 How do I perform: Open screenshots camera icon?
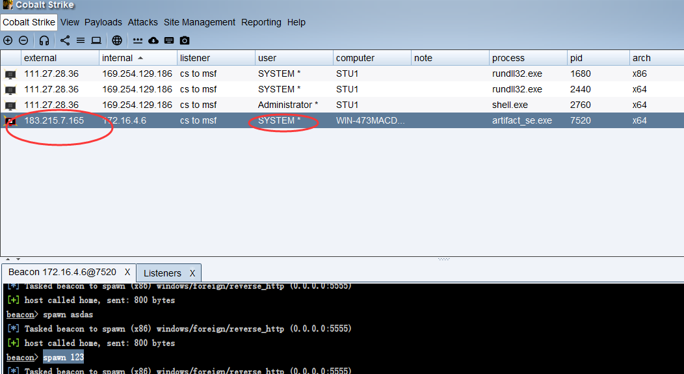185,40
